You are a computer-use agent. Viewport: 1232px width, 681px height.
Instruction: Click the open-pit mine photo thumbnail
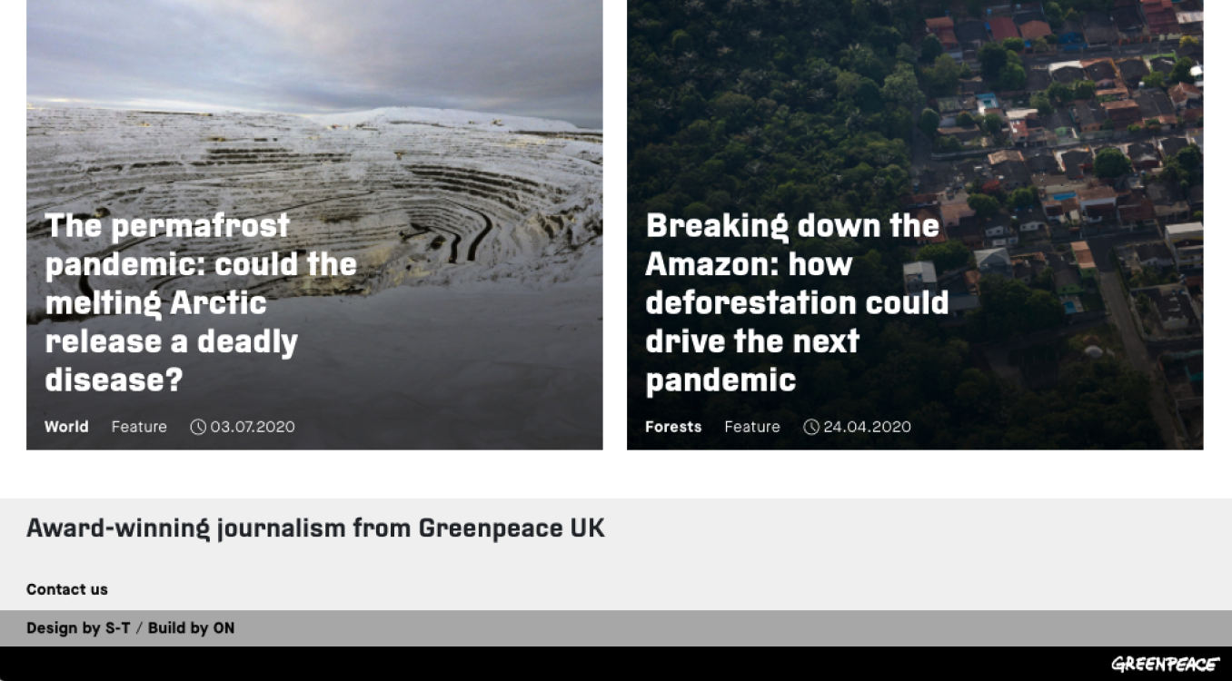[314, 224]
